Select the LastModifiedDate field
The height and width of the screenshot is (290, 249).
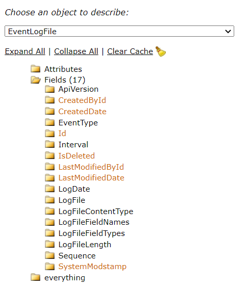click(x=91, y=178)
